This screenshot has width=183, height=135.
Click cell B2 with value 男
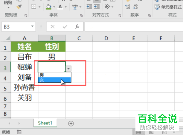click(x=52, y=57)
